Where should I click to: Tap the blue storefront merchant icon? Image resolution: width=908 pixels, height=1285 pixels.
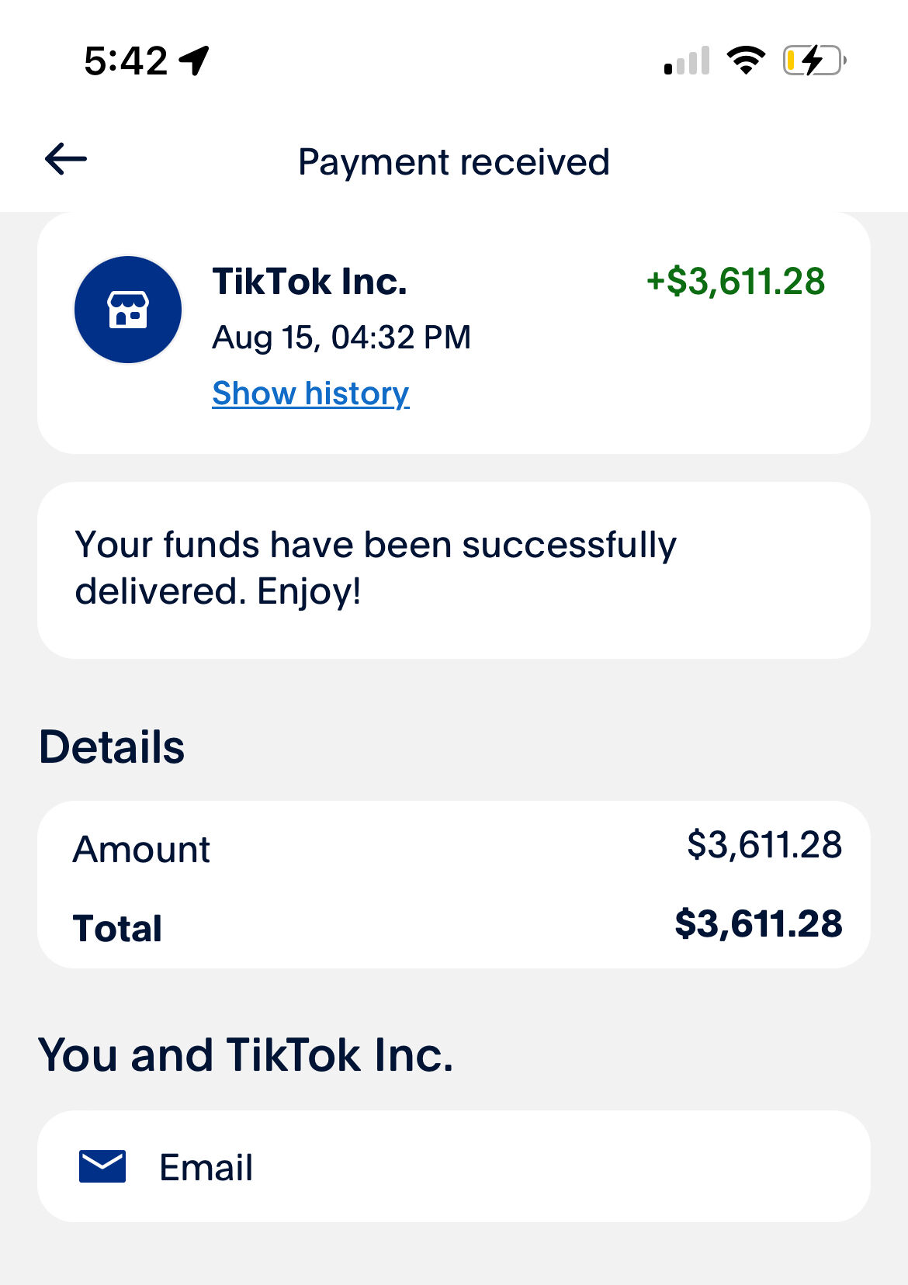(128, 310)
